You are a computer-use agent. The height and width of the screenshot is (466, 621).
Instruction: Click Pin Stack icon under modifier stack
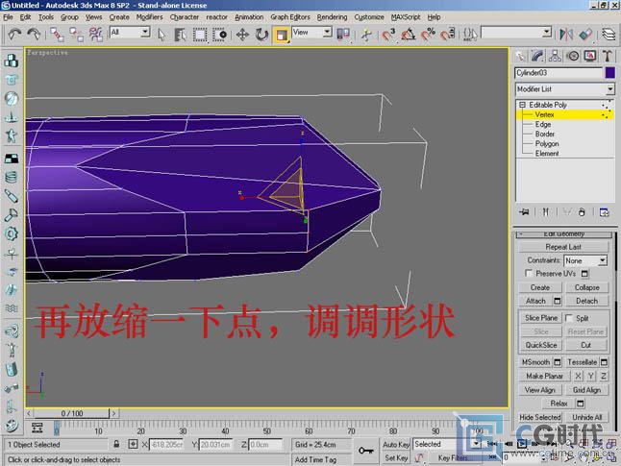point(524,212)
